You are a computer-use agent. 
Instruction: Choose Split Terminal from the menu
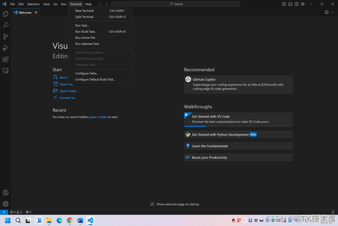click(x=100, y=16)
